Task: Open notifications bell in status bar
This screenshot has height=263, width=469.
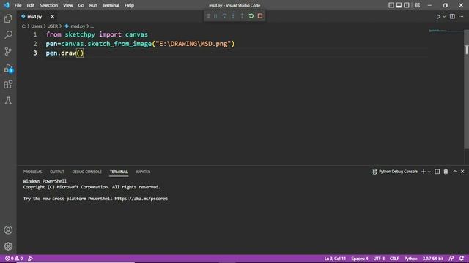Action: tap(462, 259)
